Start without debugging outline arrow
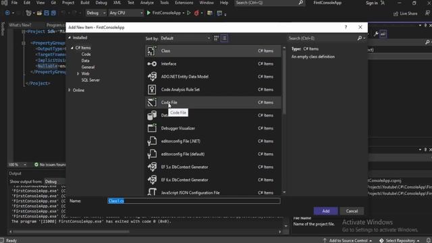The image size is (432, 243). [x=189, y=13]
